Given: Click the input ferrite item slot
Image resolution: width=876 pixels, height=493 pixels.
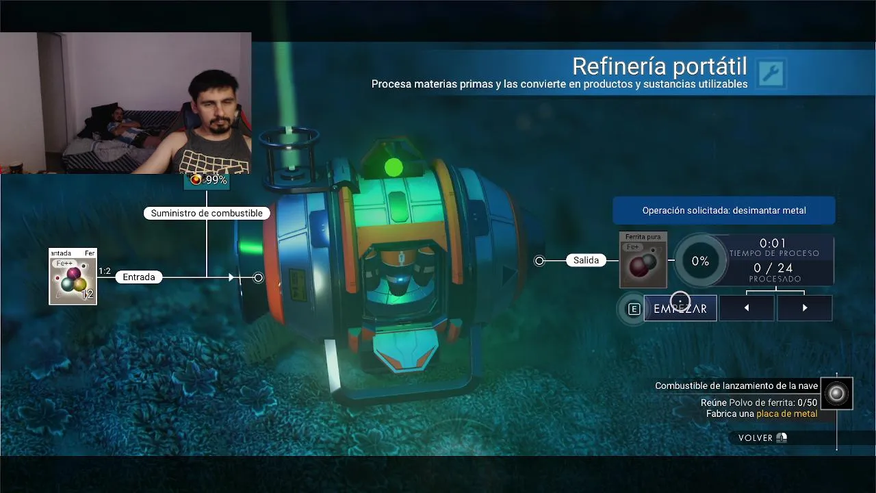Looking at the screenshot, I should coord(73,277).
